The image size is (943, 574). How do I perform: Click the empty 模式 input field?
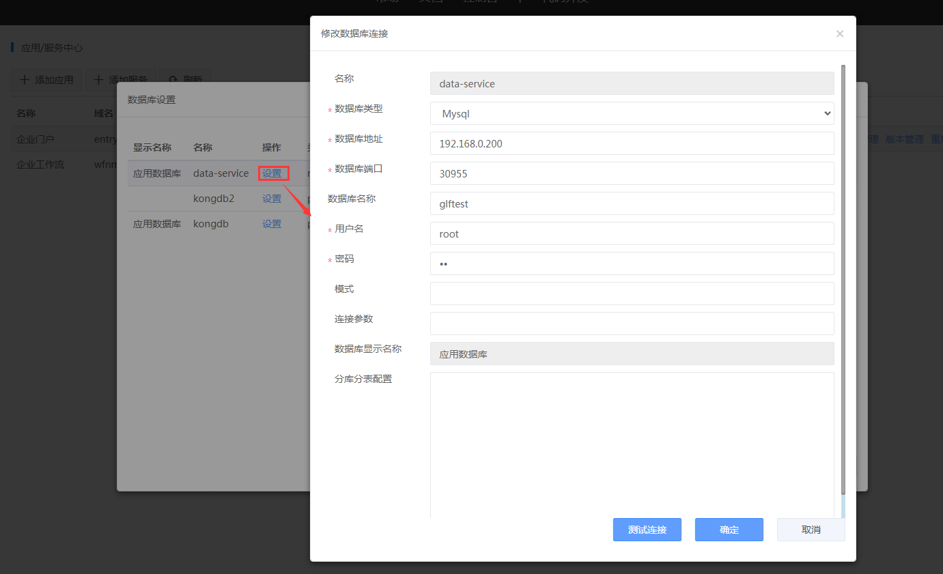[632, 293]
